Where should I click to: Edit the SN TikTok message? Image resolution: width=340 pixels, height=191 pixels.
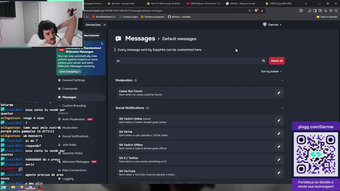coord(279,133)
